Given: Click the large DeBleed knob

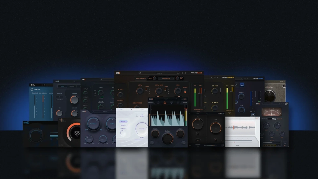Looking at the screenshot, I should click(x=168, y=139).
